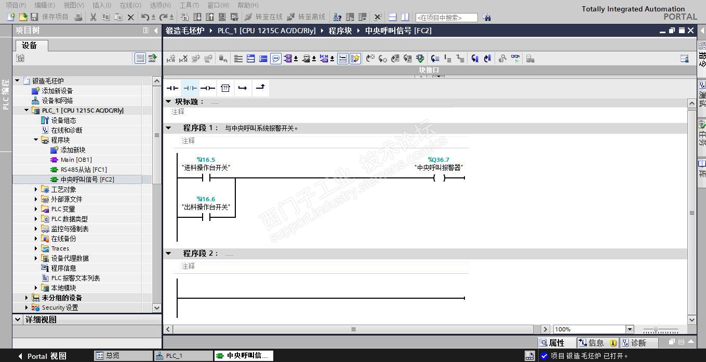Open the 工具 menu
706x362 pixels.
[x=189, y=5]
